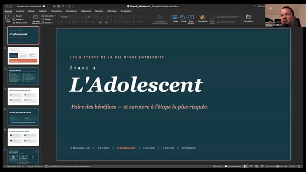
Task: Open the Réorganiser dropdown arrow
Action: point(206,17)
